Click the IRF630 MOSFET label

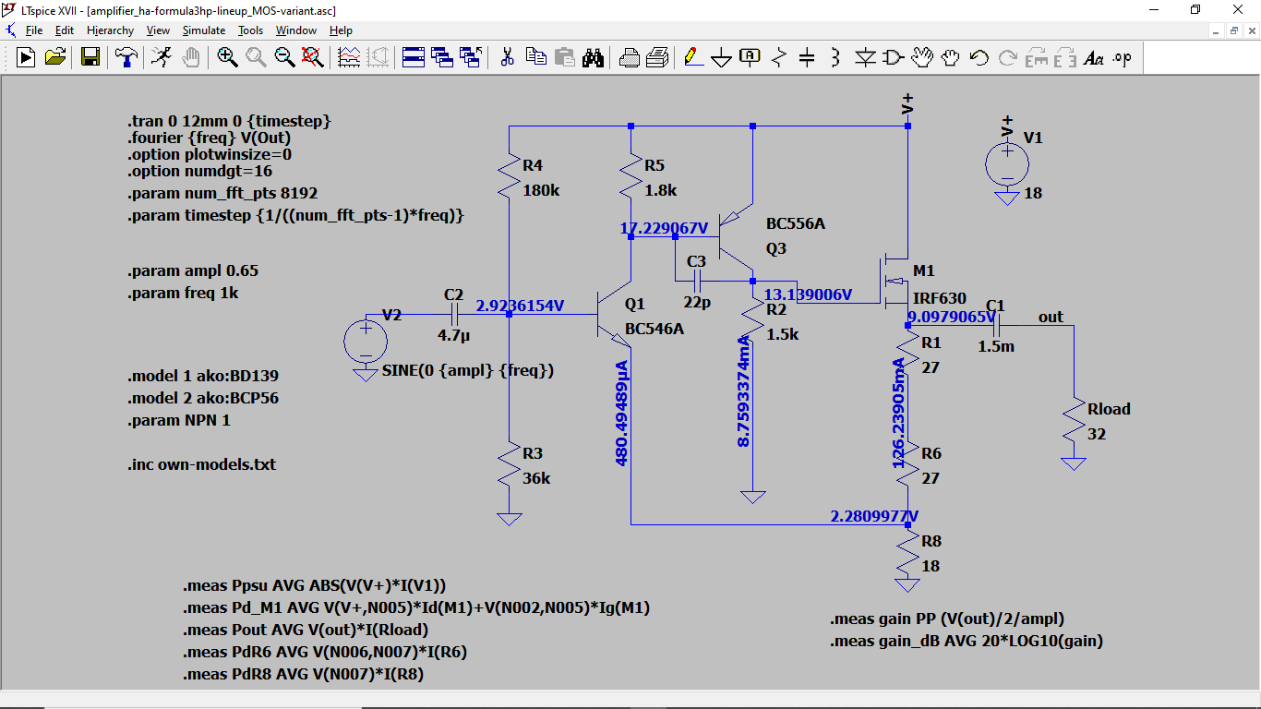[940, 298]
